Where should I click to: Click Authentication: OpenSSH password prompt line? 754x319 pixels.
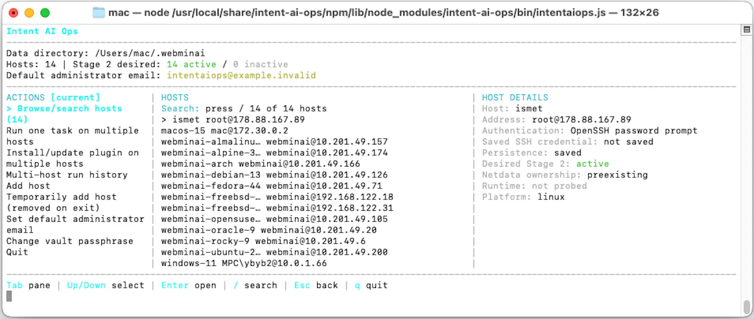590,130
